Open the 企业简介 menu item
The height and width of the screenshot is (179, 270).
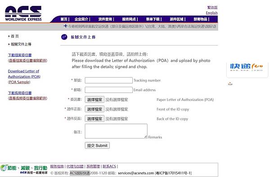point(81,19)
